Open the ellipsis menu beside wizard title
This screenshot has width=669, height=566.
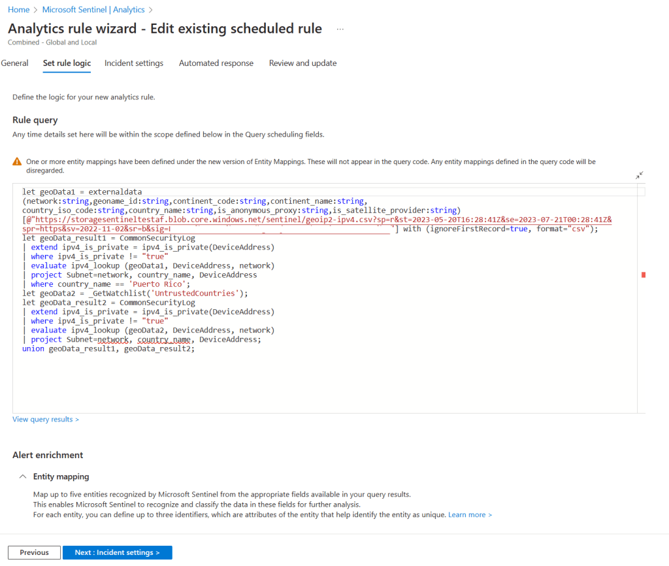tap(340, 29)
